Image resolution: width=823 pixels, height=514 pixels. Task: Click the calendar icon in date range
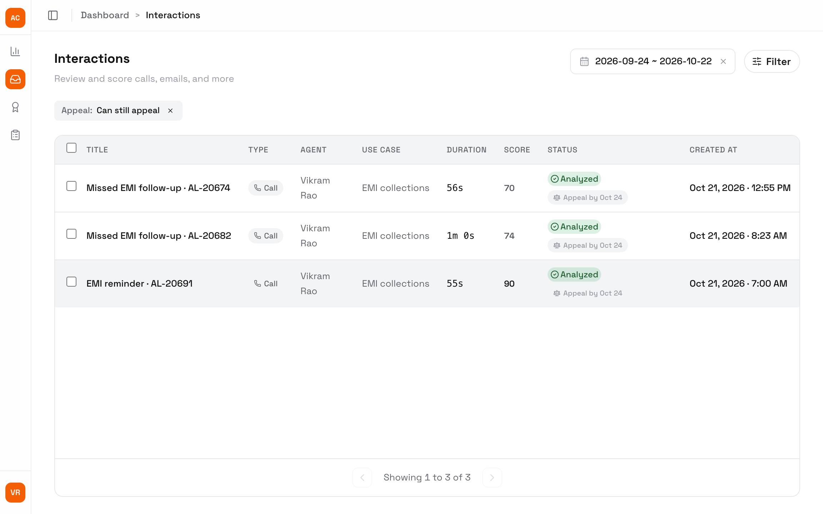(x=584, y=61)
